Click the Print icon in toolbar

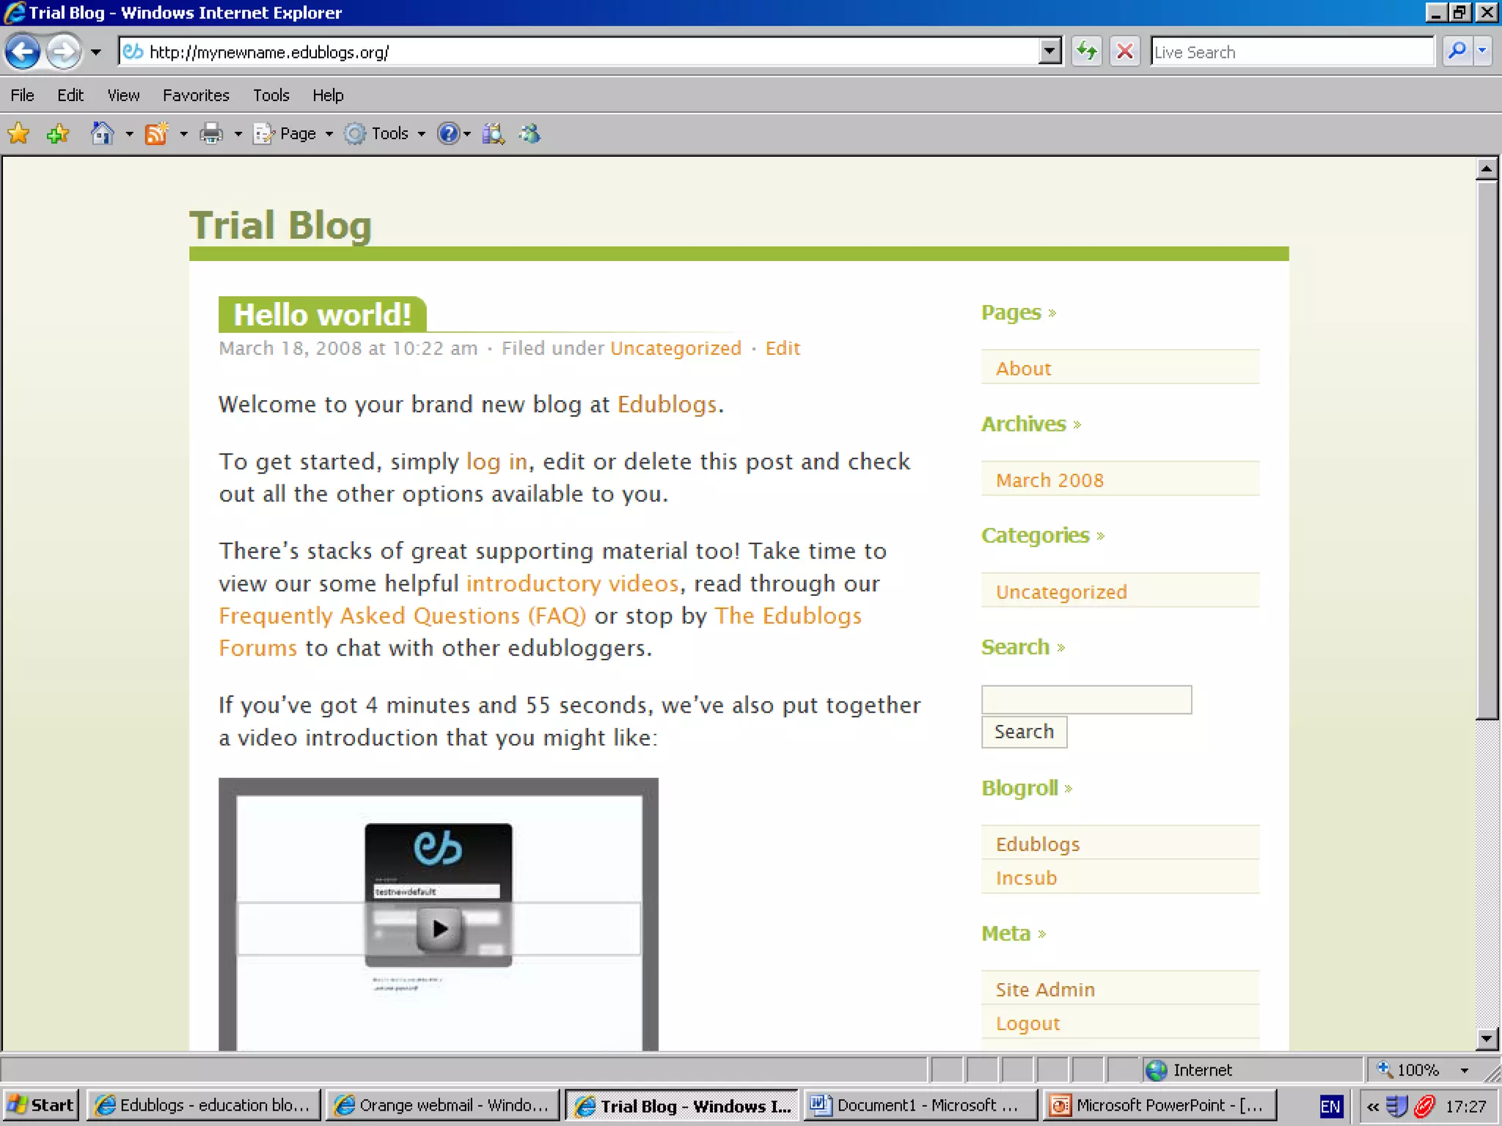click(x=211, y=133)
